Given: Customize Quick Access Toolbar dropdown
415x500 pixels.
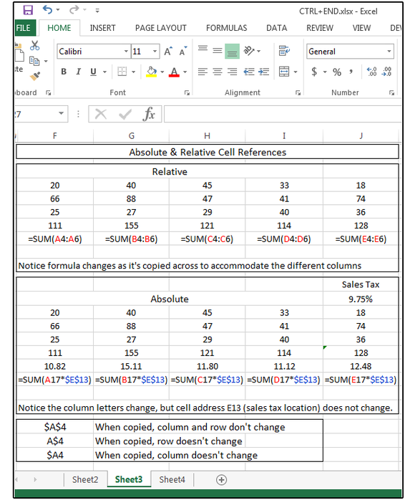Looking at the screenshot, I should pos(97,11).
